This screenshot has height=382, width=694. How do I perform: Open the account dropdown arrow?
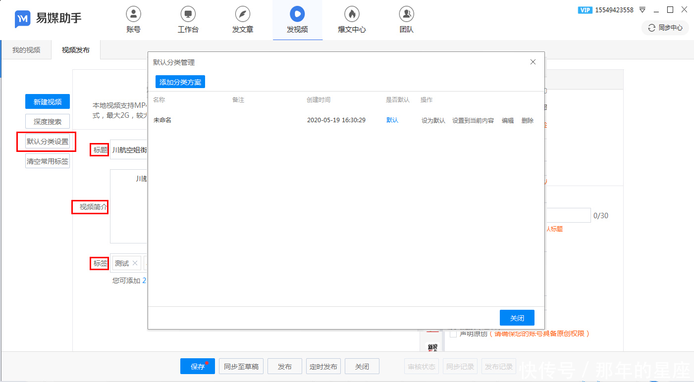tap(642, 9)
